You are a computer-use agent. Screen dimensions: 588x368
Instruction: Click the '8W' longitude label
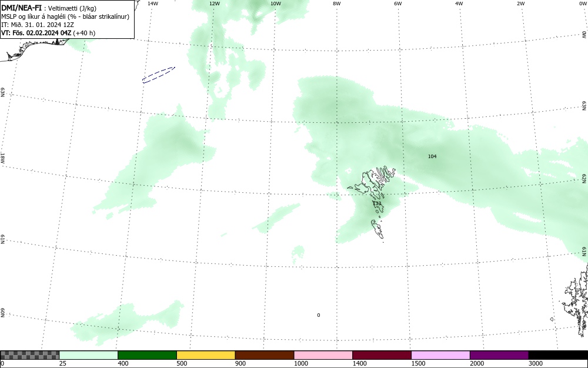337,4
